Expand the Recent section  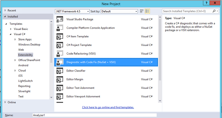click(5, 10)
